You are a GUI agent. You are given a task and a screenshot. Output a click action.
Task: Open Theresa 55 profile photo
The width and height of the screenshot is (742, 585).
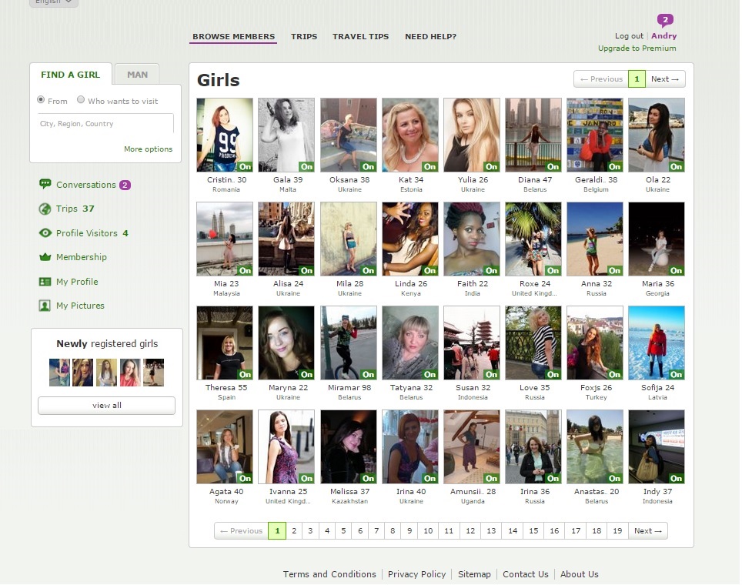click(225, 343)
